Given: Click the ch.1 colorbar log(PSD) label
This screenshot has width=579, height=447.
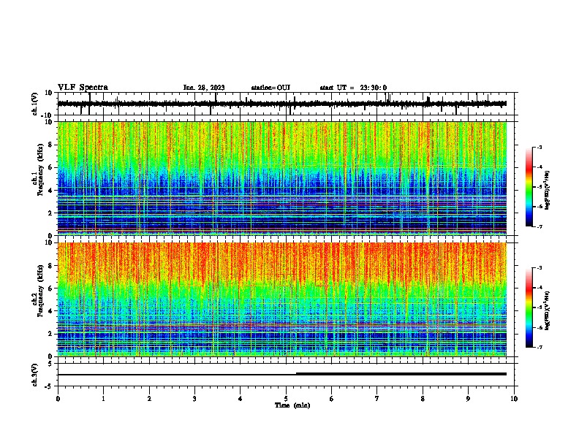Looking at the screenshot, I should click(x=548, y=191).
